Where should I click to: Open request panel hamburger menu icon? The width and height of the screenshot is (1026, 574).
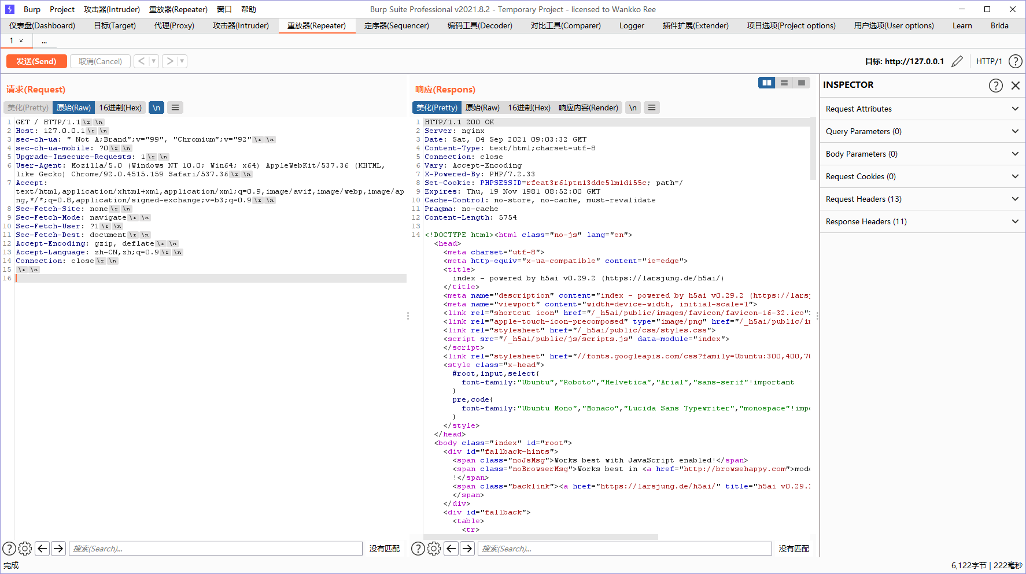[x=175, y=108]
